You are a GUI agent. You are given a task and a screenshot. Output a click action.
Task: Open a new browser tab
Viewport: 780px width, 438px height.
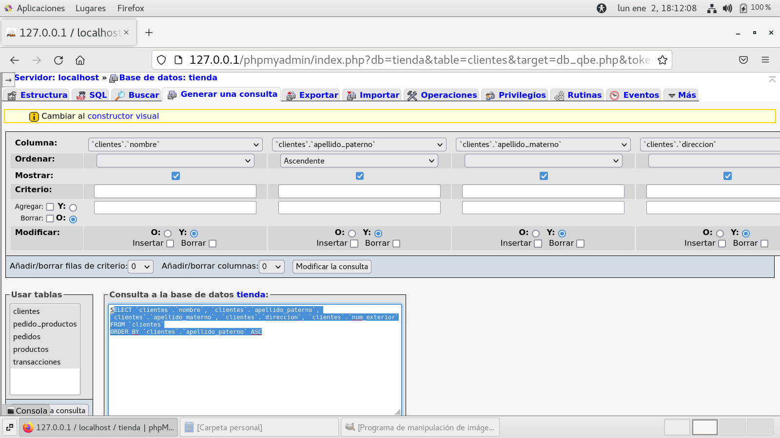pyautogui.click(x=149, y=33)
